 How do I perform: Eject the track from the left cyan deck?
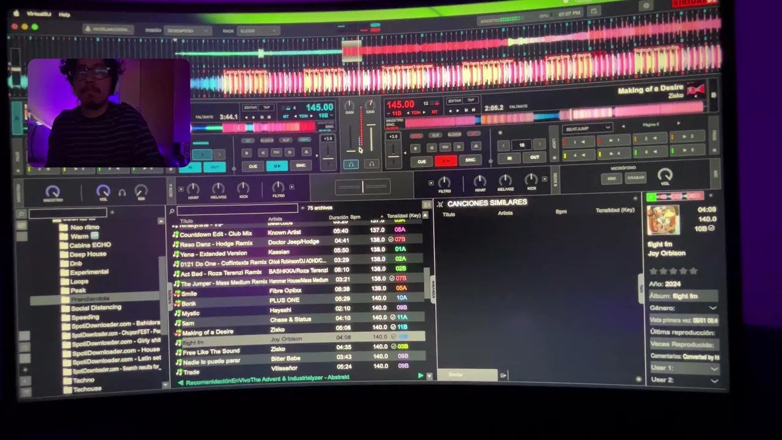(x=307, y=152)
